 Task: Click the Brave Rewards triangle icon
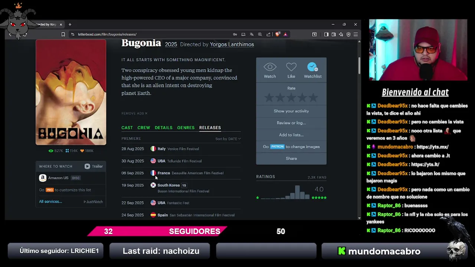click(x=285, y=34)
